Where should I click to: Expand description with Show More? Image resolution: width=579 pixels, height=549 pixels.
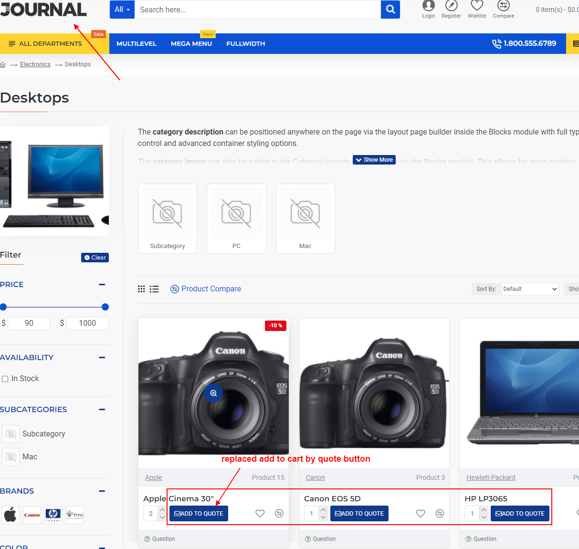tap(374, 160)
